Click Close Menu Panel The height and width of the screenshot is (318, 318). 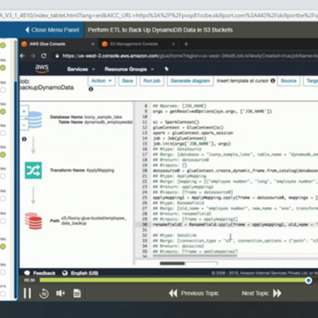click(x=52, y=30)
